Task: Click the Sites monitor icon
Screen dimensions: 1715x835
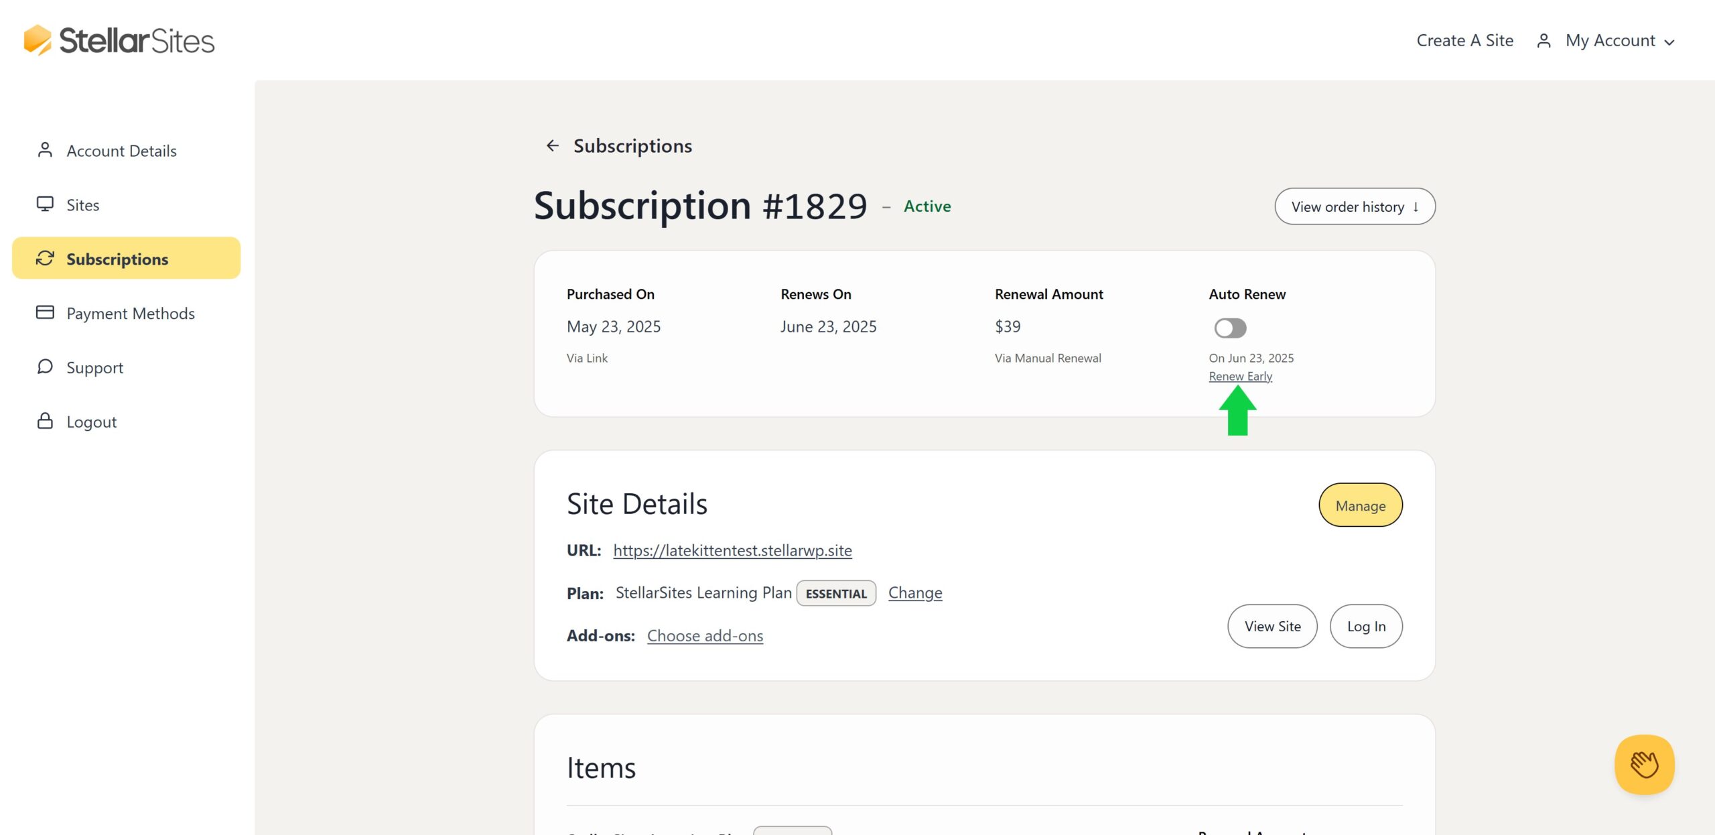Action: [x=45, y=204]
